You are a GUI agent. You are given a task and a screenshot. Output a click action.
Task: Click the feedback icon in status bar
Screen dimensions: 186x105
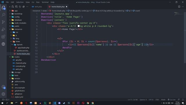coord(179,100)
